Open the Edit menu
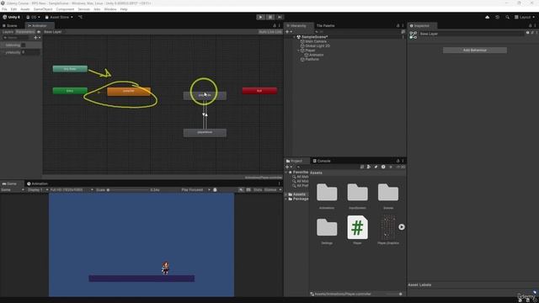 pos(13,9)
